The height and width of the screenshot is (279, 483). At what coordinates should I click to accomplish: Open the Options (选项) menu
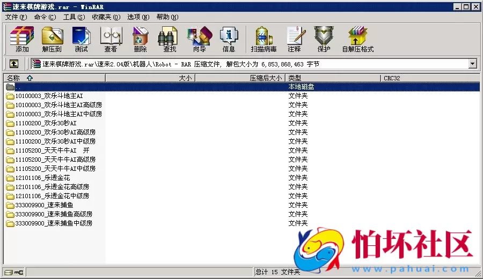[138, 17]
